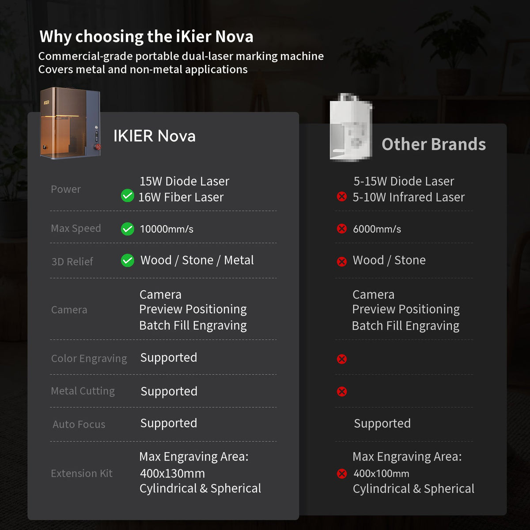
Task: Click the "6000mm/s" speed value
Action: (x=377, y=229)
